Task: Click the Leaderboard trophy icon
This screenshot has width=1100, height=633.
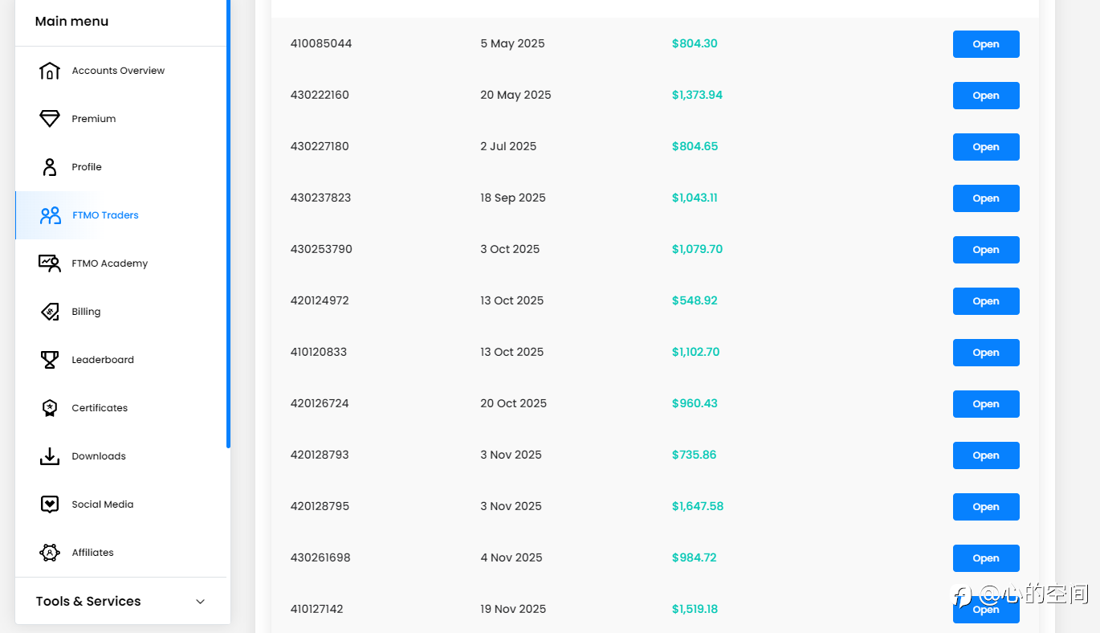Action: pyautogui.click(x=50, y=360)
